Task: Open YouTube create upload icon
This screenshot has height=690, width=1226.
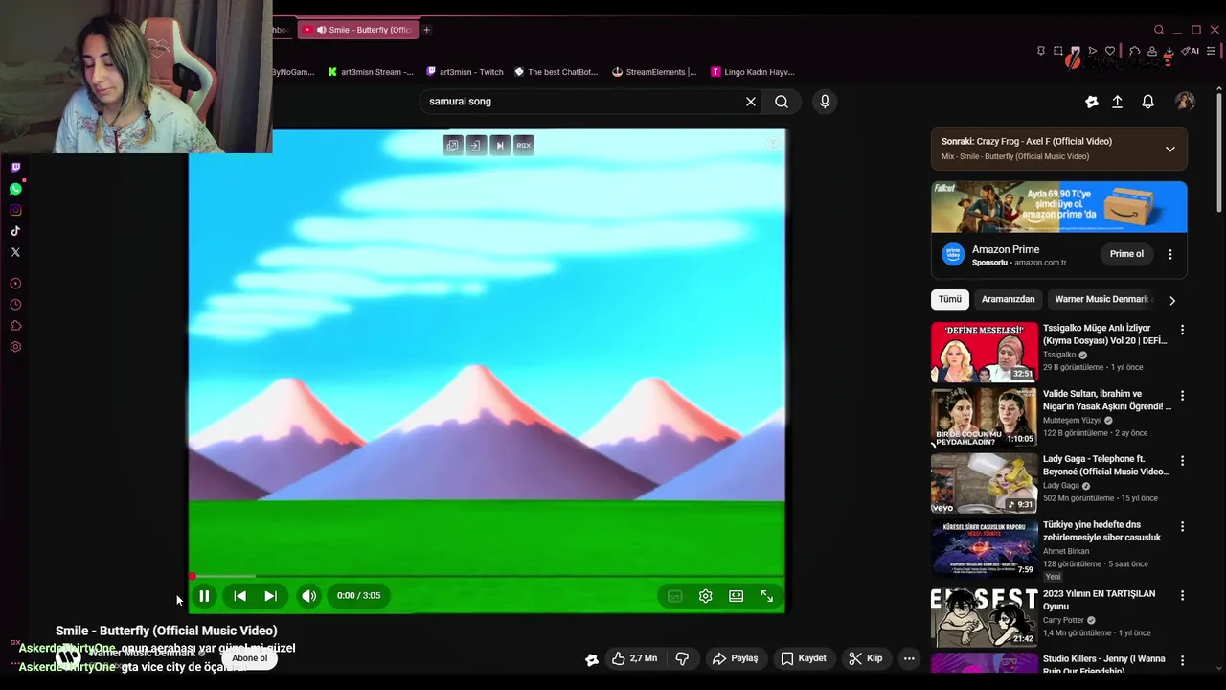Action: (x=1117, y=102)
